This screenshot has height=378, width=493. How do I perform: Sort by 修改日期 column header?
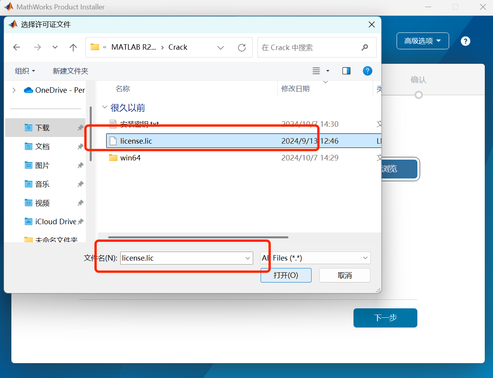click(295, 89)
